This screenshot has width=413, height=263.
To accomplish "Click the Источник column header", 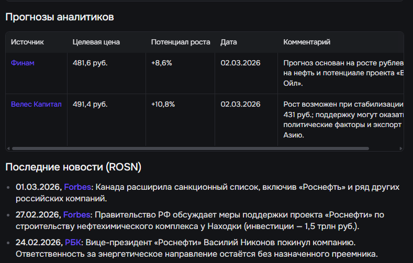I will pyautogui.click(x=27, y=42).
